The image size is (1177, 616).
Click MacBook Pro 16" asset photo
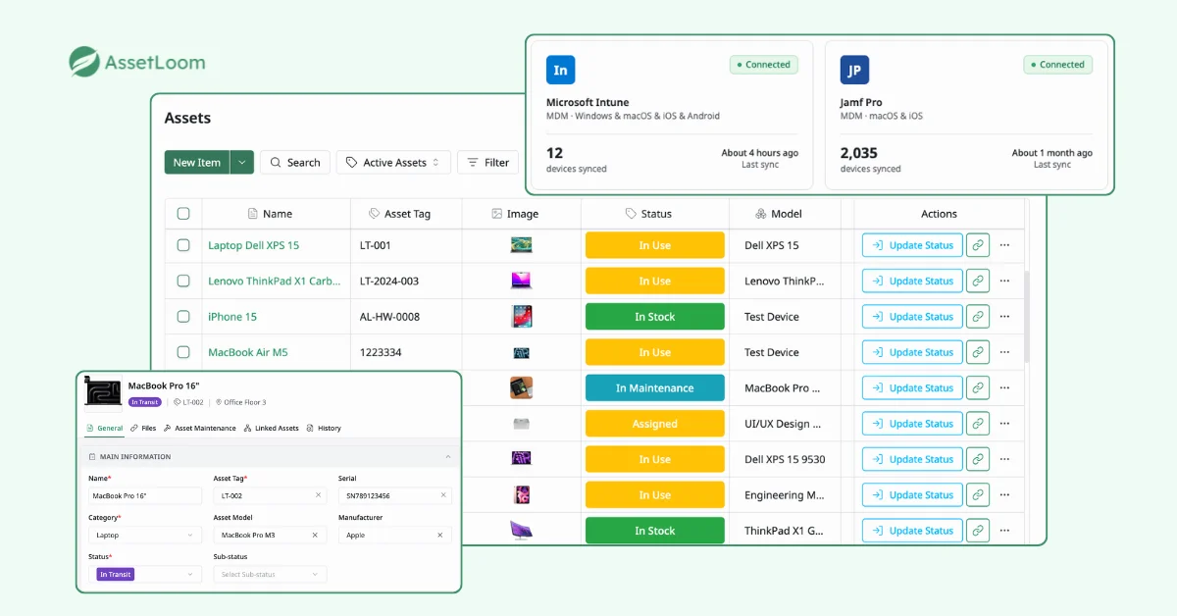pyautogui.click(x=103, y=391)
